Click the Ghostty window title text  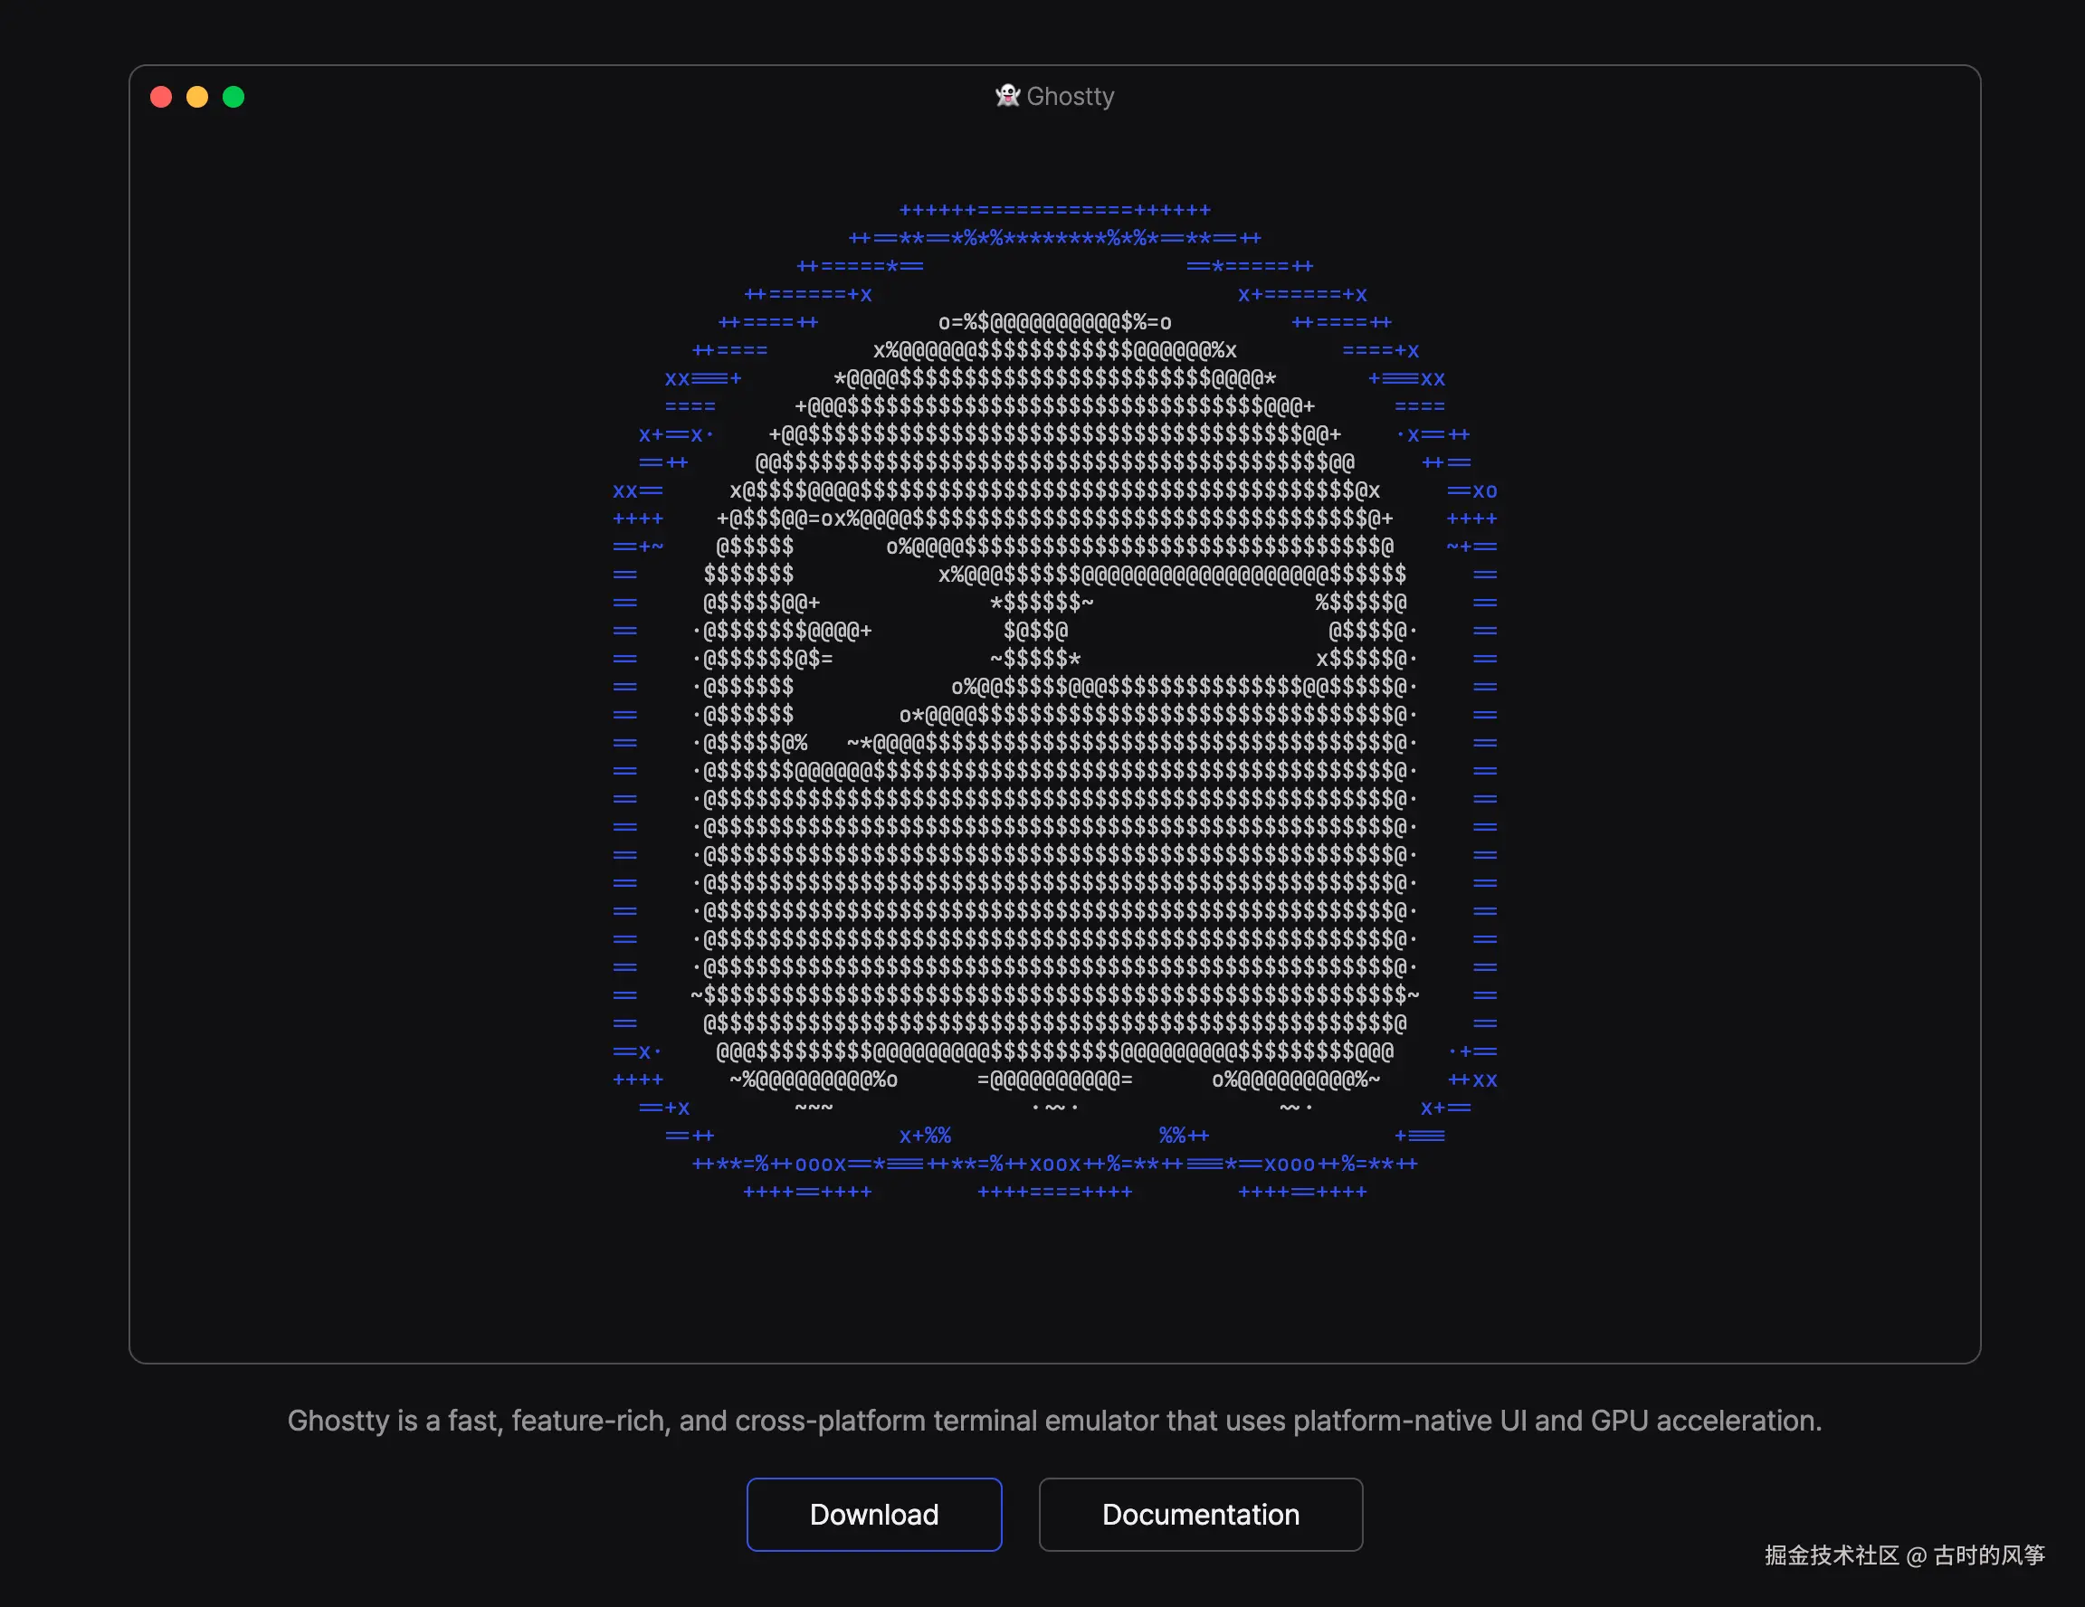[1071, 97]
